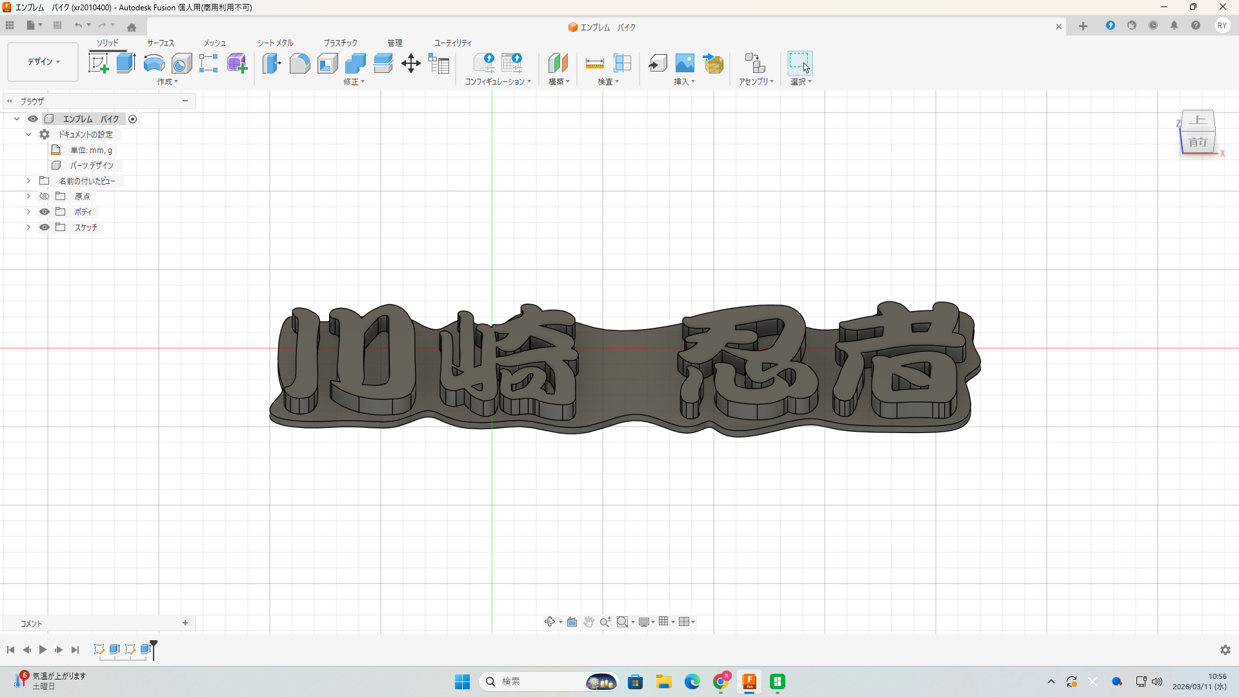Select the Move/Copy tool icon

pyautogui.click(x=410, y=63)
